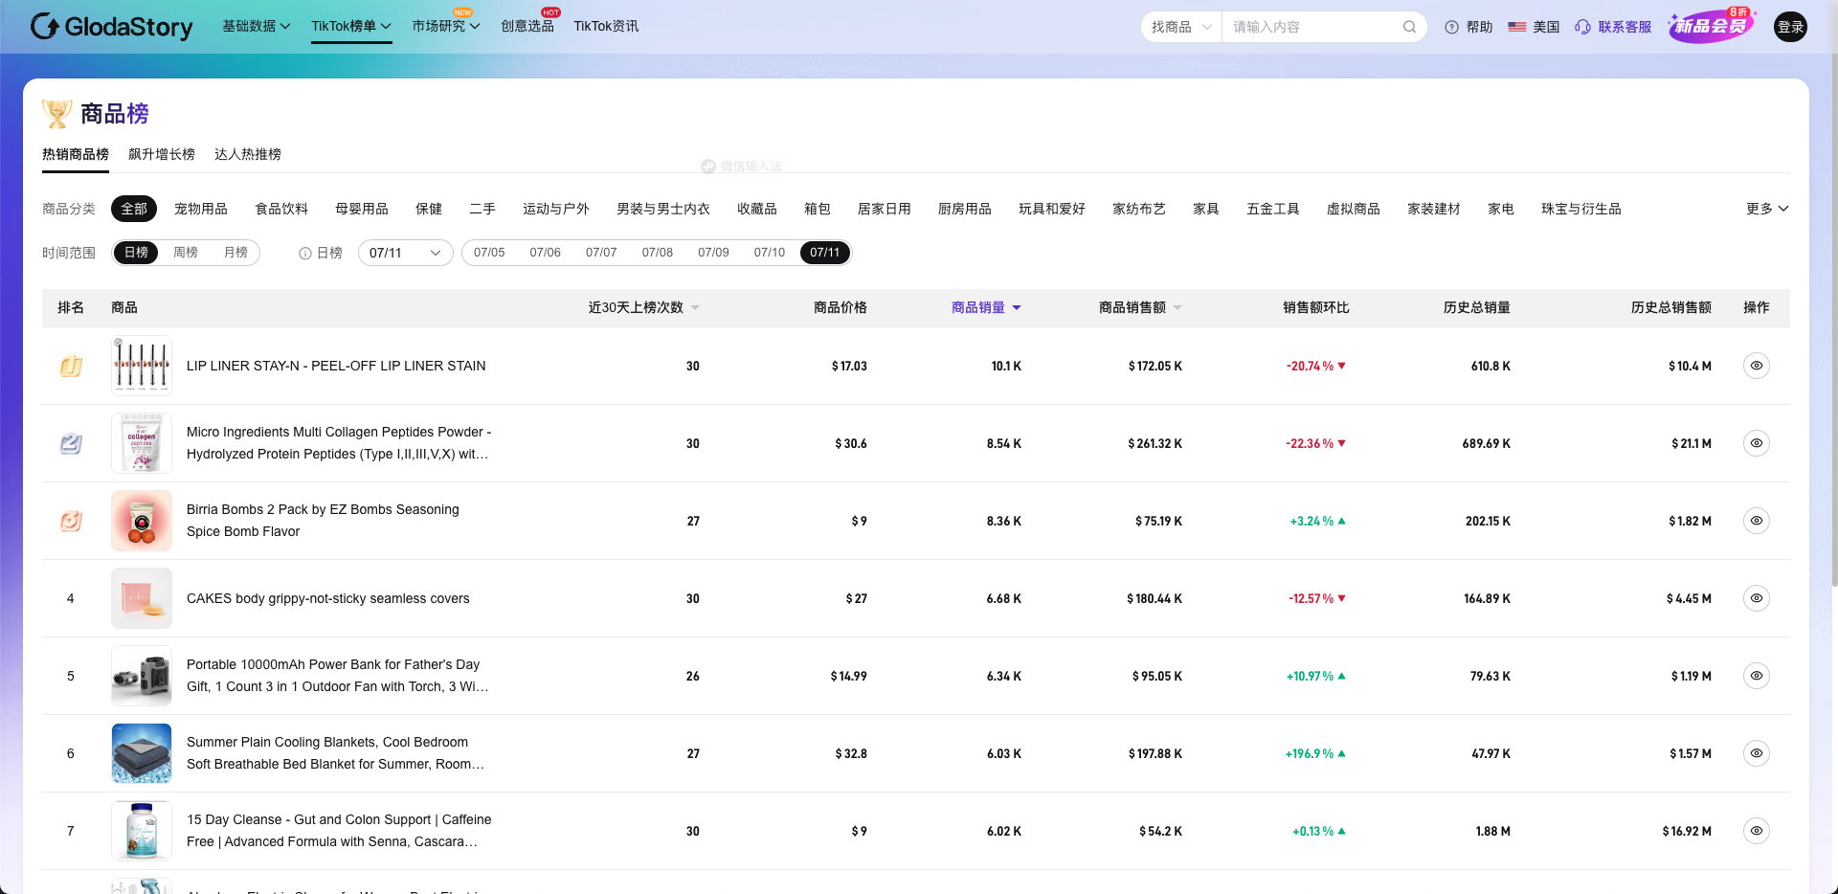Image resolution: width=1838 pixels, height=894 pixels.
Task: Click the 帮助 question mark icon
Action: point(1450,27)
